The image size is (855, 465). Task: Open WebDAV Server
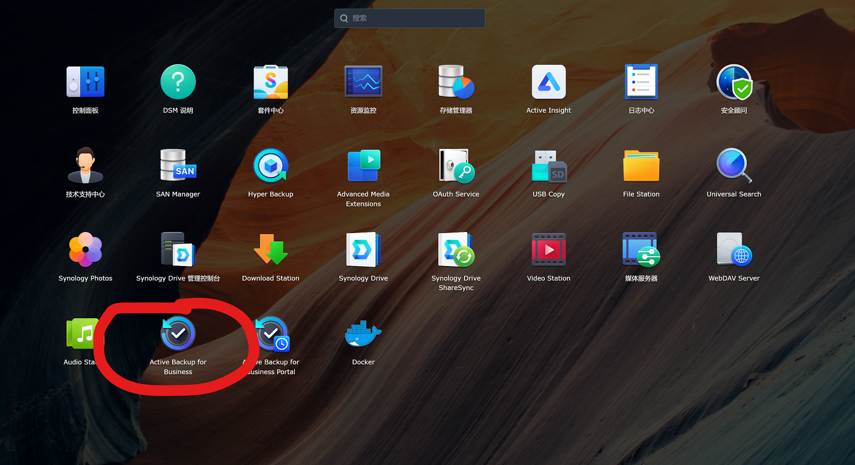click(x=734, y=250)
